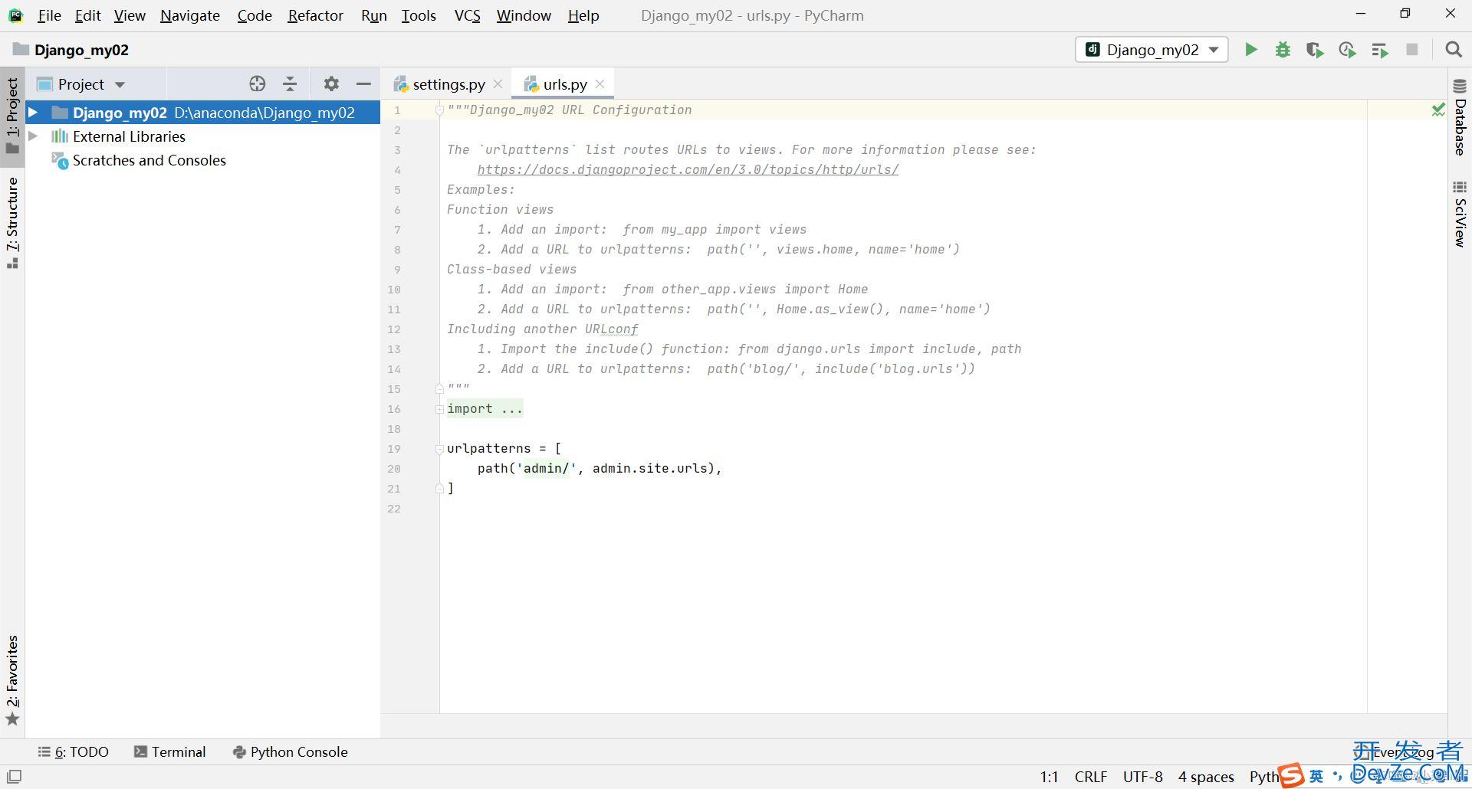This screenshot has width=1472, height=789.
Task: Open the Help menu
Action: point(583,15)
